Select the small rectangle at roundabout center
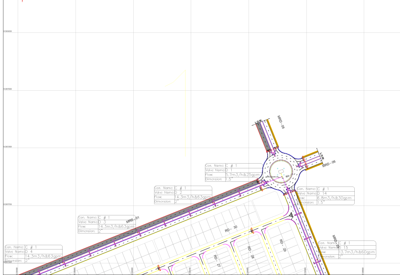This screenshot has width=400, height=275. click(281, 171)
